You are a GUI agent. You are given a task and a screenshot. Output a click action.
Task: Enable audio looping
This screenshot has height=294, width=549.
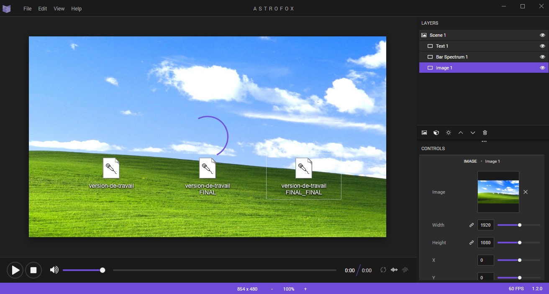383,270
